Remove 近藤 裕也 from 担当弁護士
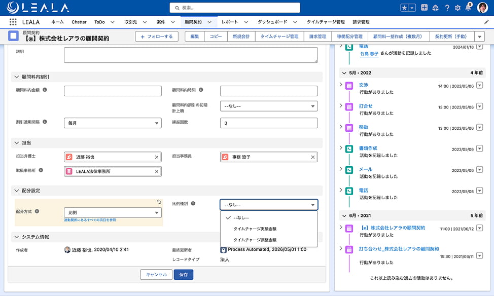The image size is (494, 296). 157,157
